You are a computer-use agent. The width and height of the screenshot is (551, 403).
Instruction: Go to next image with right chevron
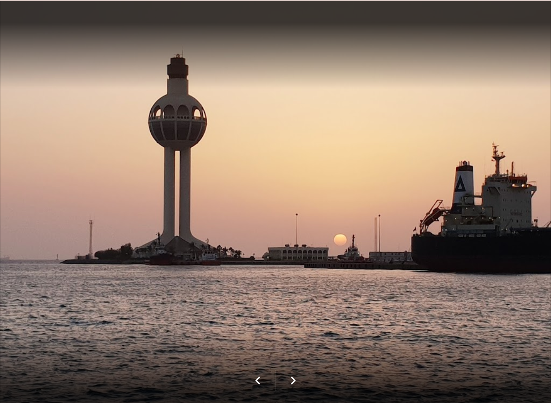pyautogui.click(x=293, y=381)
